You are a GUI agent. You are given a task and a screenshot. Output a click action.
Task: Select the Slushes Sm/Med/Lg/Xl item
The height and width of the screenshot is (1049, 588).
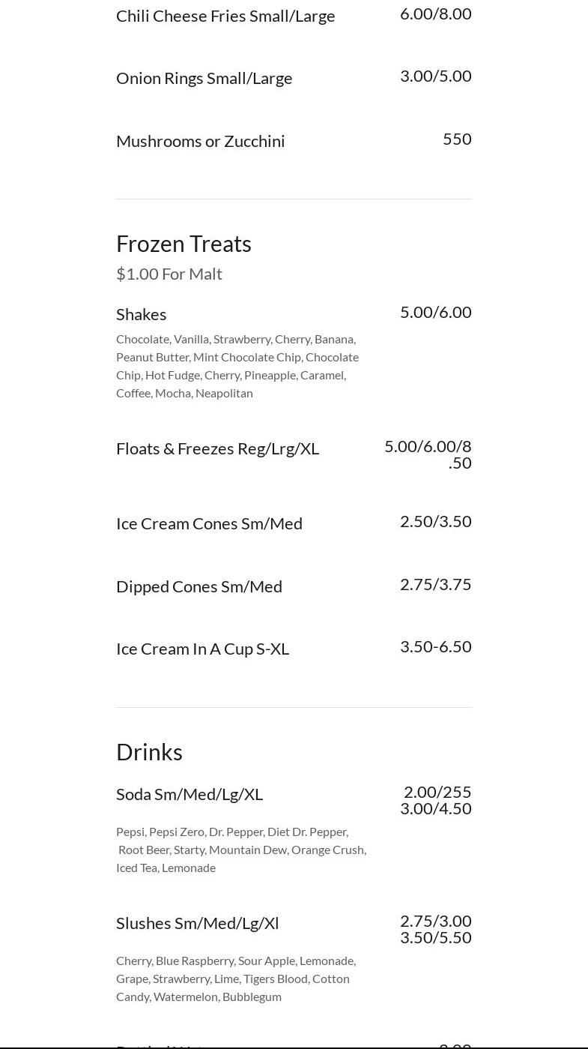197,923
